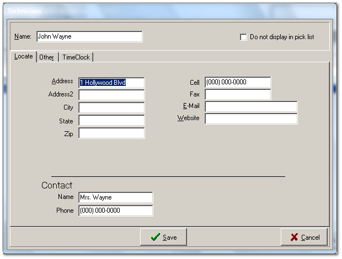This screenshot has height=259, width=342.
Task: Click the Website text field
Action: [251, 119]
